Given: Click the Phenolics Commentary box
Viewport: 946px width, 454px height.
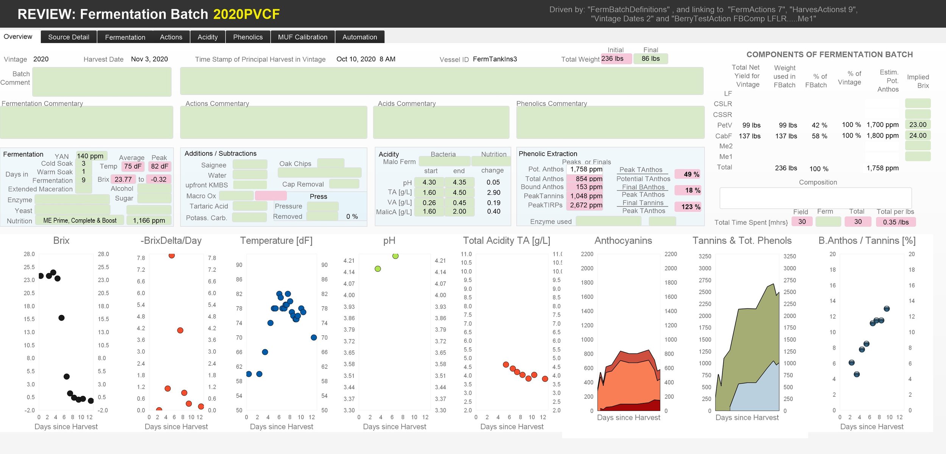Looking at the screenshot, I should tap(610, 122).
